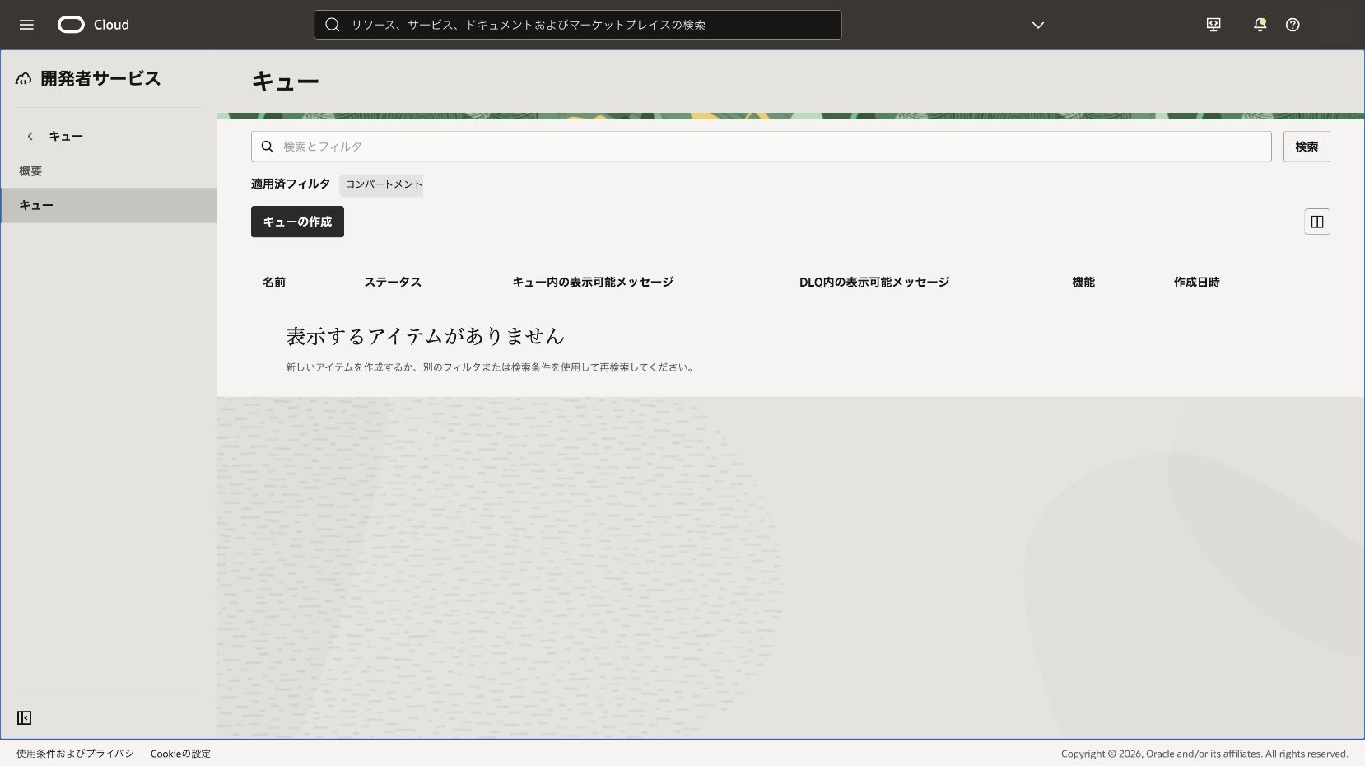1365x766 pixels.
Task: Click the キューの作成 button
Action: [x=297, y=222]
